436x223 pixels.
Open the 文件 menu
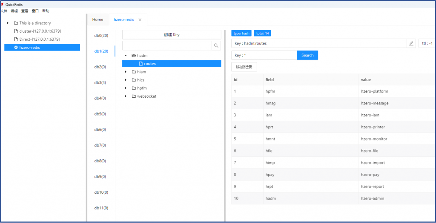(x=4, y=11)
